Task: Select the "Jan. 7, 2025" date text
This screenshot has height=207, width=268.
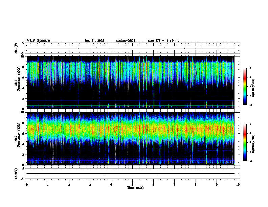Action: (x=94, y=41)
